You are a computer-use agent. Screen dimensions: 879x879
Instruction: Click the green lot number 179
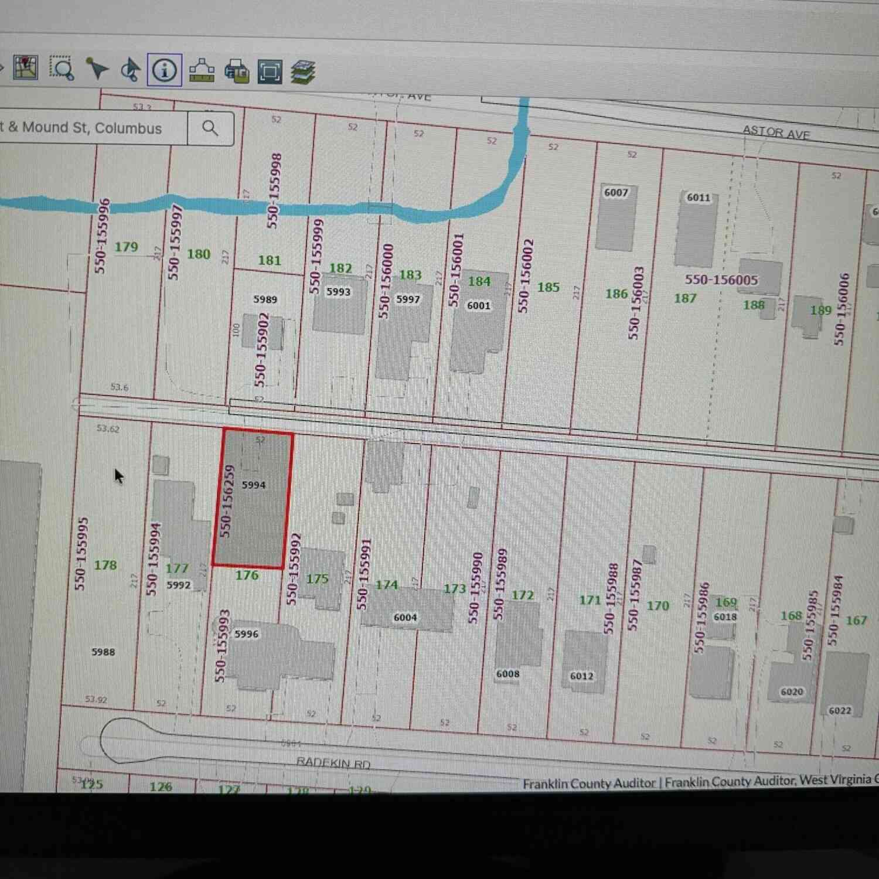pos(126,247)
